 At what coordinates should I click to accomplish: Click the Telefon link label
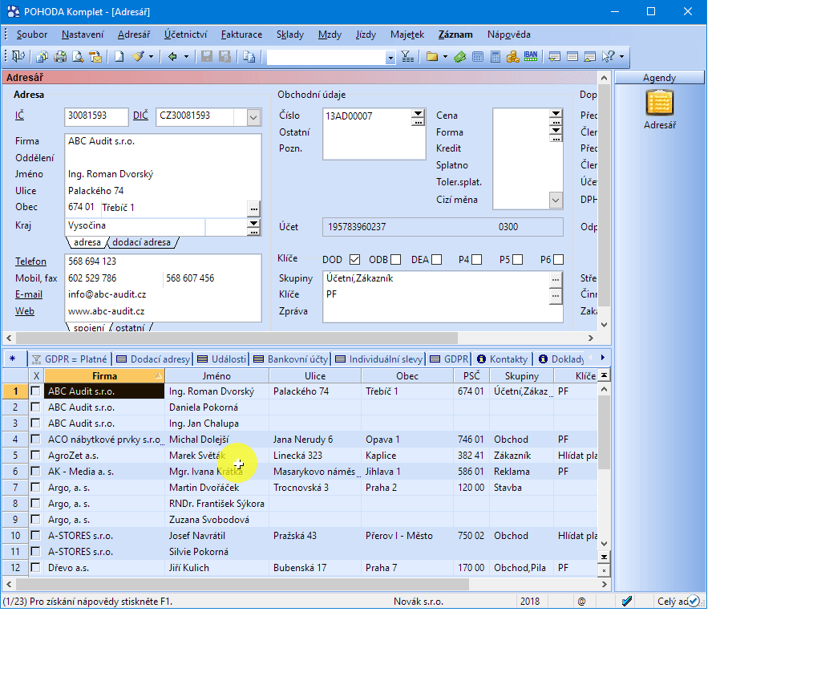point(30,261)
